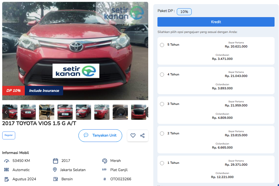The width and height of the screenshot is (279, 186).
Task: Go to previous thumbnails with left arrow
Action: [6, 112]
